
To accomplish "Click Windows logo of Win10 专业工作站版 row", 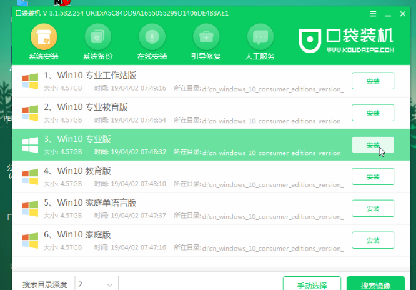I will click(x=30, y=81).
